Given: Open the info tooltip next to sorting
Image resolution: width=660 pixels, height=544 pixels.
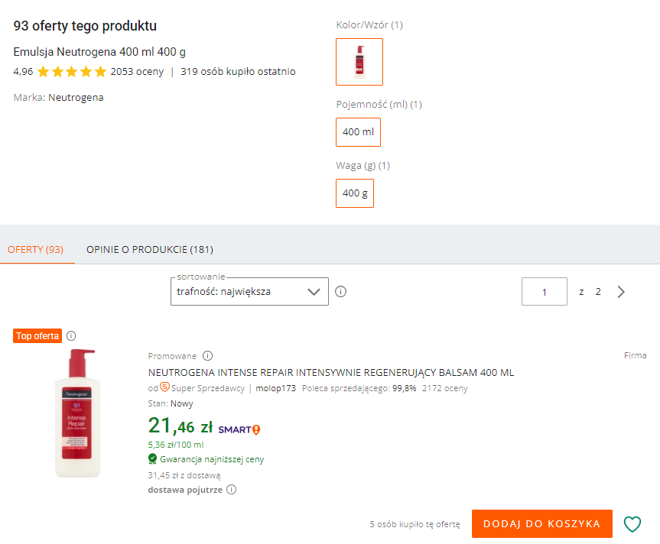Looking at the screenshot, I should pos(340,291).
